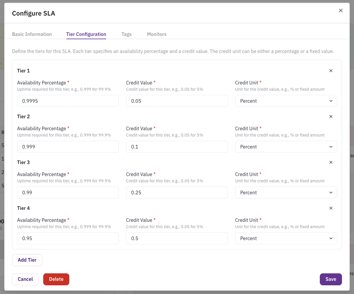The height and width of the screenshot is (294, 354).
Task: Go to the Monitors tab
Action: point(157,34)
